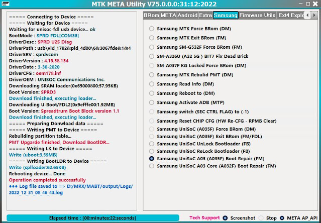321x223 pixels.
Task: Open the BRom tab
Action: pos(151,16)
